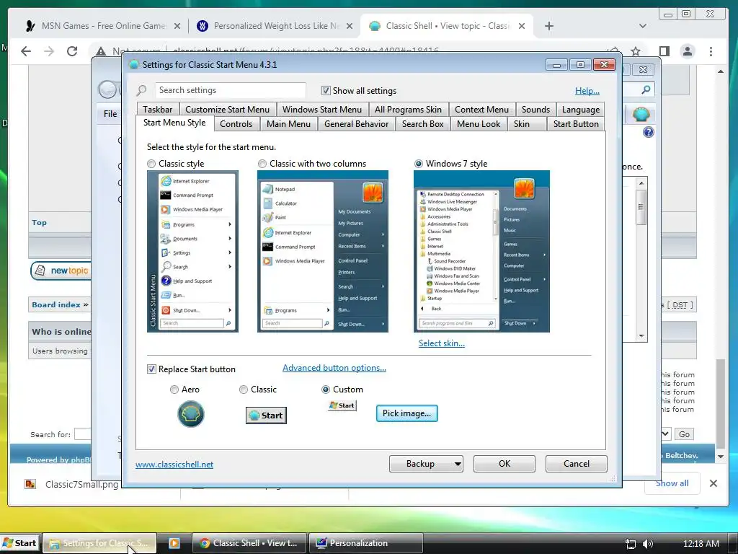The image size is (738, 554).
Task: Switch to Customize Start Menu tab
Action: coord(227,110)
